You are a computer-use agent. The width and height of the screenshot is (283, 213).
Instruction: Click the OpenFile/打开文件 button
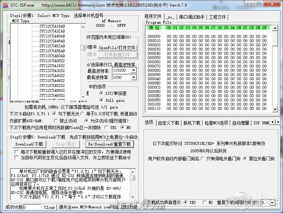[117, 48]
